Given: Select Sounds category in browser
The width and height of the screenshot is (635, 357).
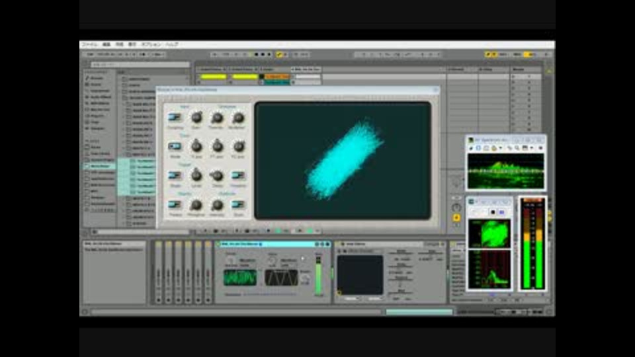Looking at the screenshot, I should tap(97, 78).
